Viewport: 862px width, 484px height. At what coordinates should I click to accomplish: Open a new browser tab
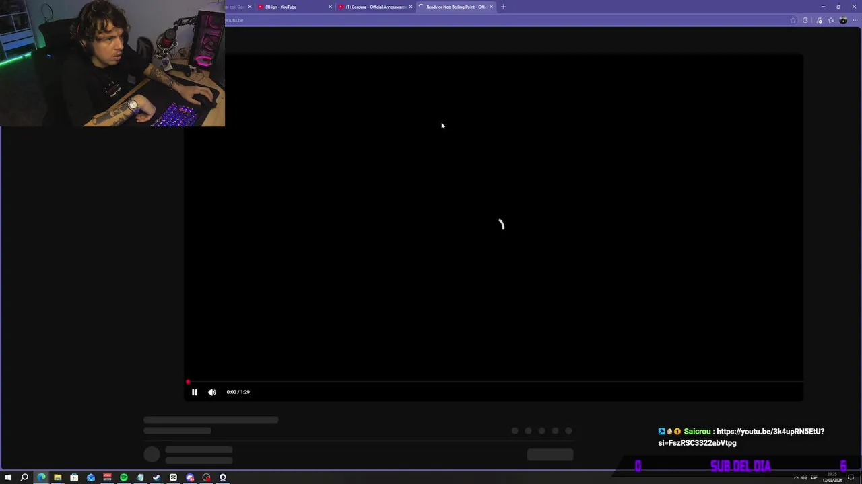pyautogui.click(x=503, y=7)
